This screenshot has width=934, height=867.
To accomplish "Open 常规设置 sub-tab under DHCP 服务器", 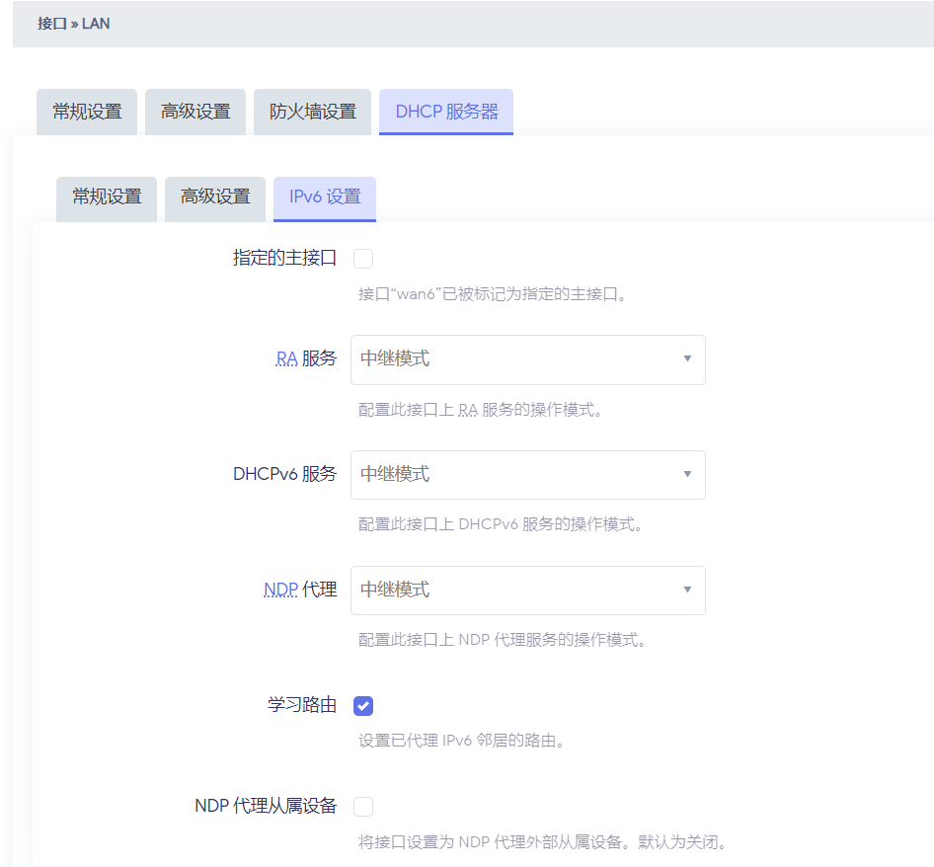I will pyautogui.click(x=107, y=197).
